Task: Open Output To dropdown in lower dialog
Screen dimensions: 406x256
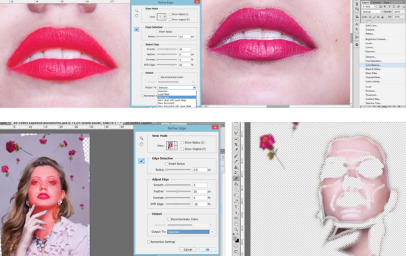Action: point(191,232)
